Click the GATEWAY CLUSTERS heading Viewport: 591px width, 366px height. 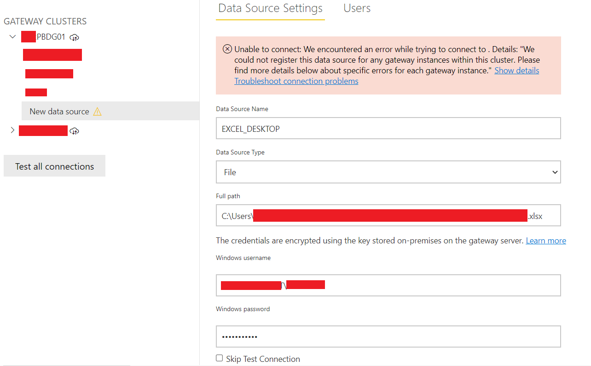point(45,21)
